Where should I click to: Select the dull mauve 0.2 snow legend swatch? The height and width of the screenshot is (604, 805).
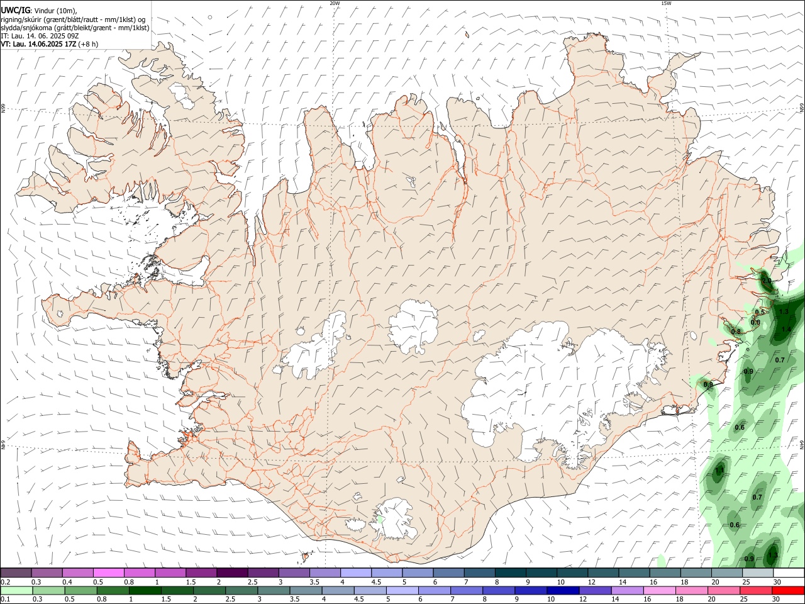(x=16, y=573)
